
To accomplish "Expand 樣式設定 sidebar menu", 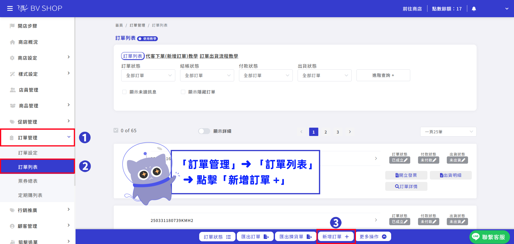I will coord(37,74).
